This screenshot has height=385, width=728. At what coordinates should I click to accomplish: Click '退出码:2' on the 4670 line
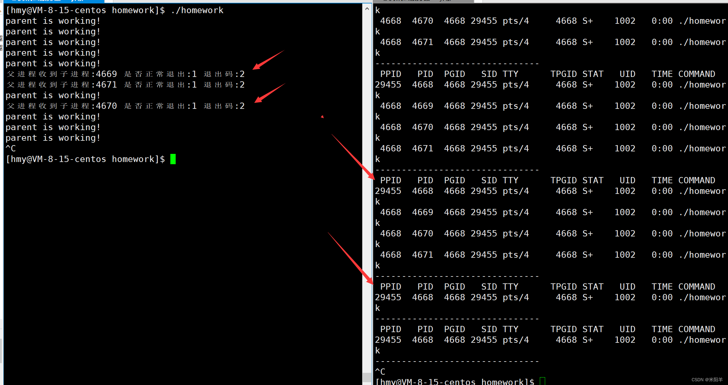tap(224, 106)
